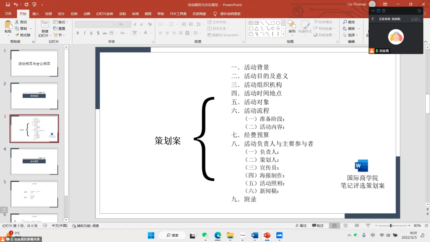Expand the Select (选择) dropdown
The height and width of the screenshot is (242, 430).
351,35
